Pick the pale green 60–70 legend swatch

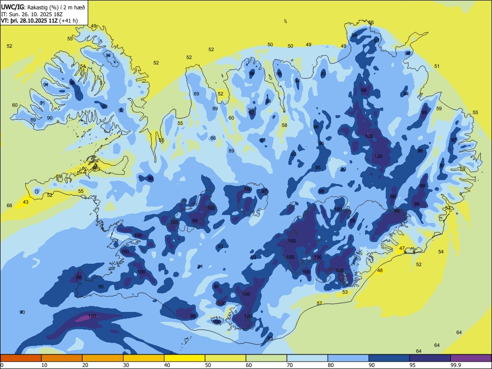click(x=266, y=358)
